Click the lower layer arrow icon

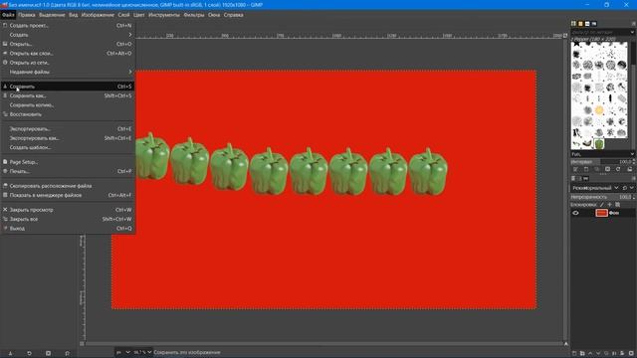point(598,354)
